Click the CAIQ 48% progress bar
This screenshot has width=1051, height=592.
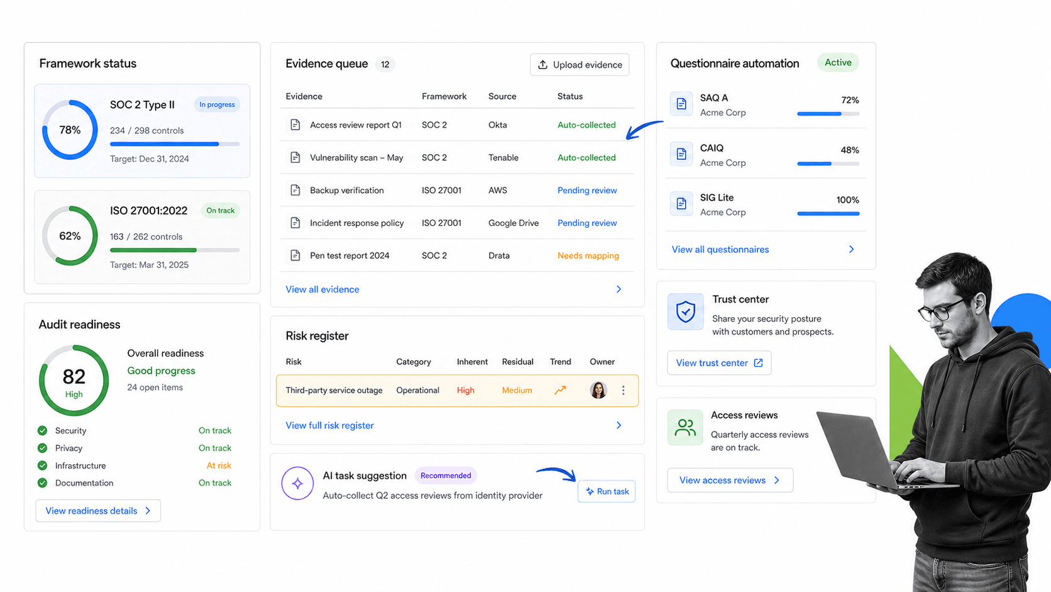point(828,164)
